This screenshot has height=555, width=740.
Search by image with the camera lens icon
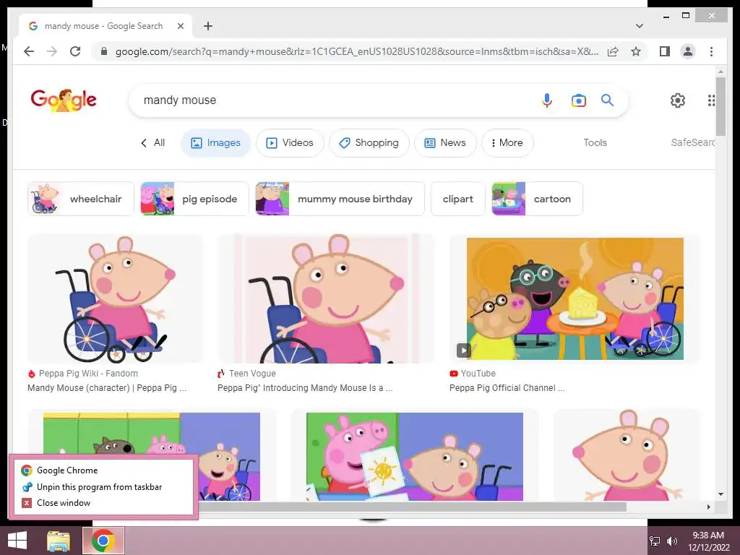click(x=579, y=100)
